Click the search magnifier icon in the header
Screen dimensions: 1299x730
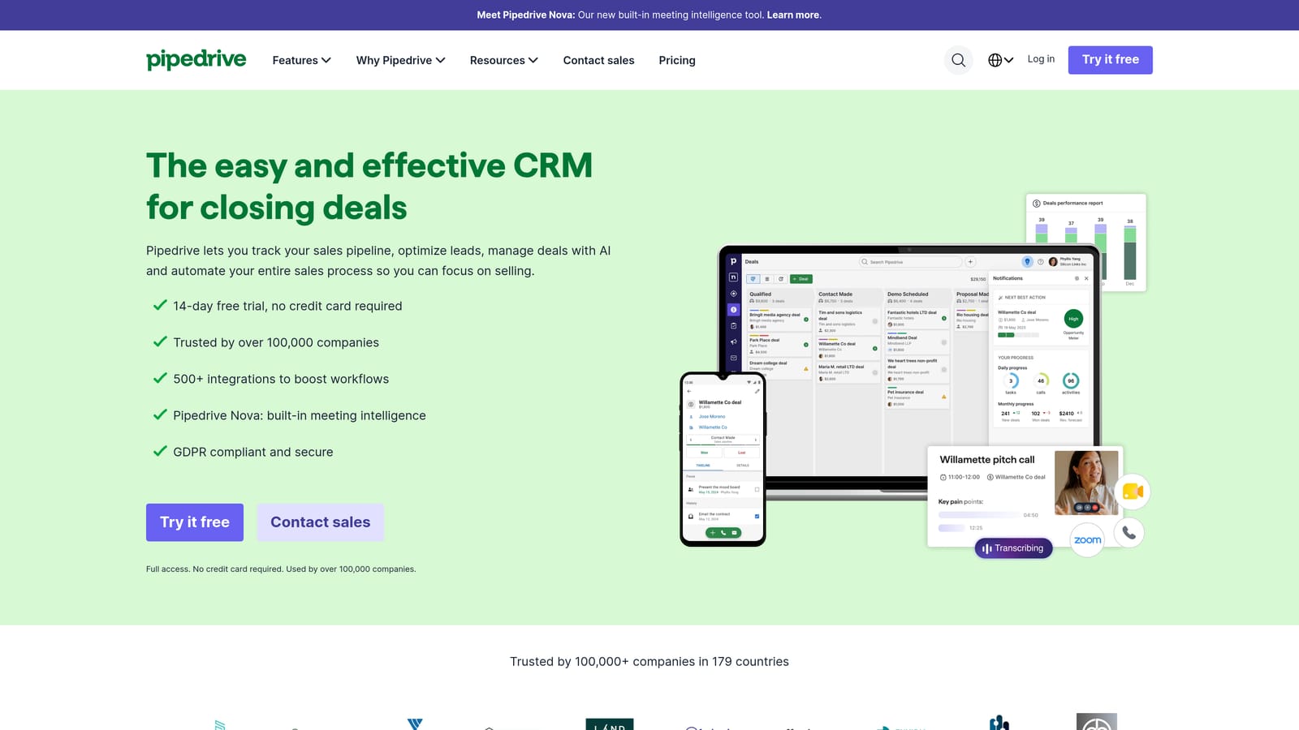(958, 60)
